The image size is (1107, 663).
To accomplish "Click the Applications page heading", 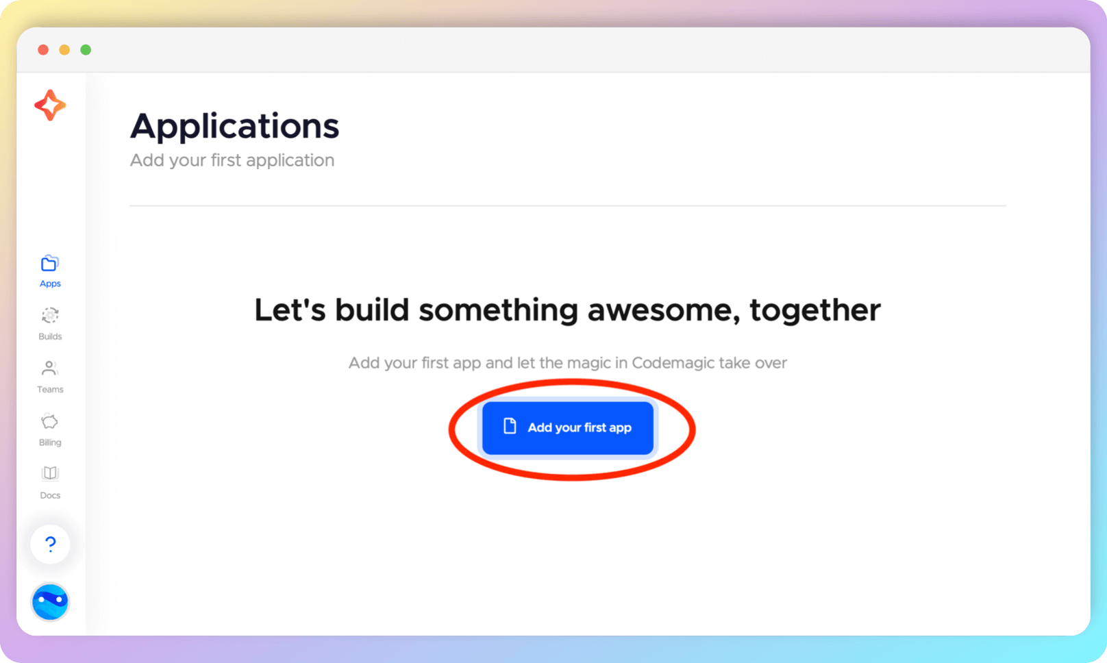I will point(235,126).
